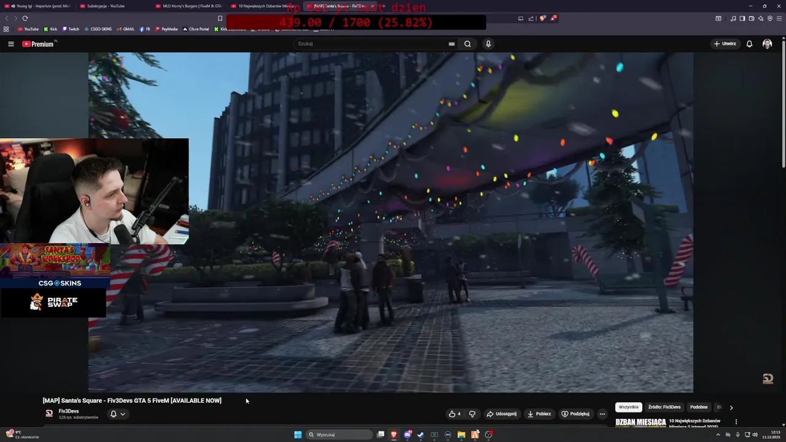Open Steam from the taskbar

point(421,435)
